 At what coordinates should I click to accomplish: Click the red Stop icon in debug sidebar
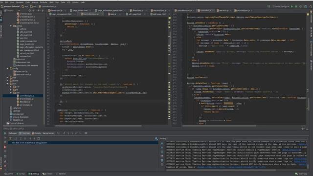pyautogui.click(x=5, y=147)
